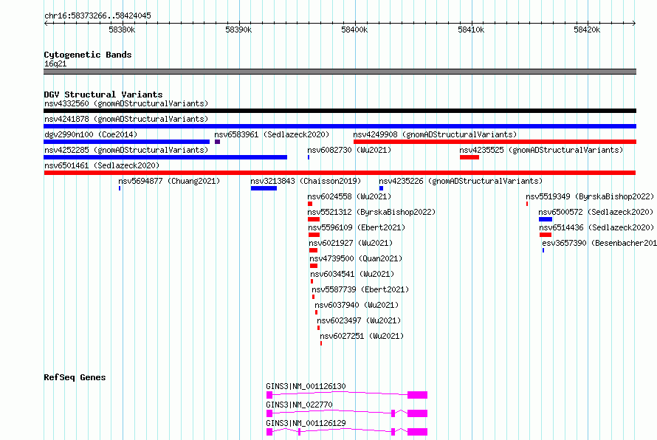Open the nsv4252285 variant label
The width and height of the screenshot is (657, 440).
(x=126, y=150)
